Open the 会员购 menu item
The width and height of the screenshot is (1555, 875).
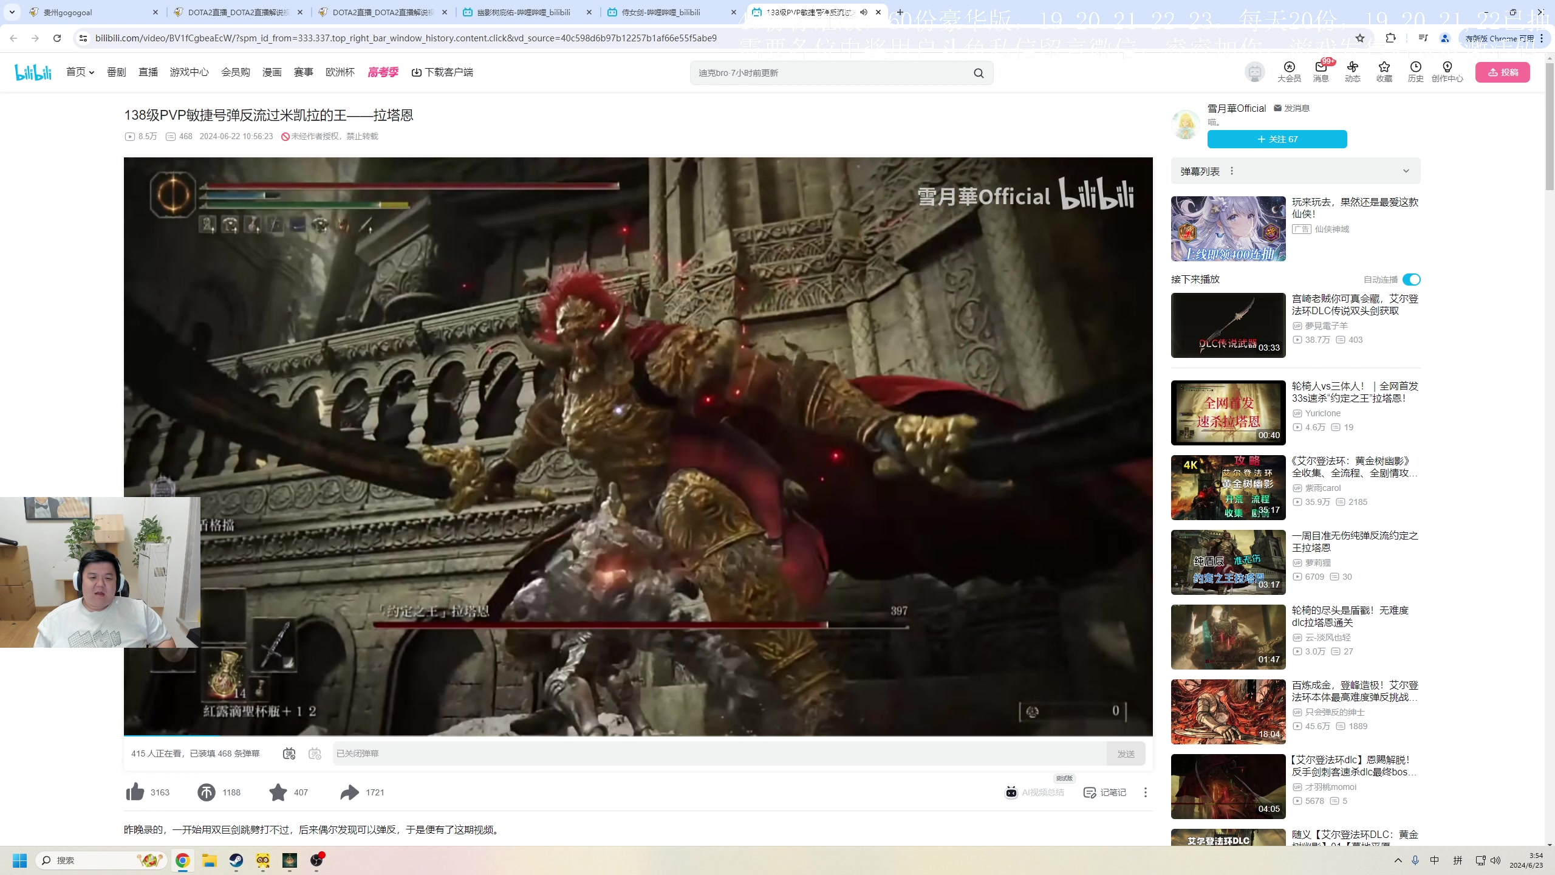point(236,72)
